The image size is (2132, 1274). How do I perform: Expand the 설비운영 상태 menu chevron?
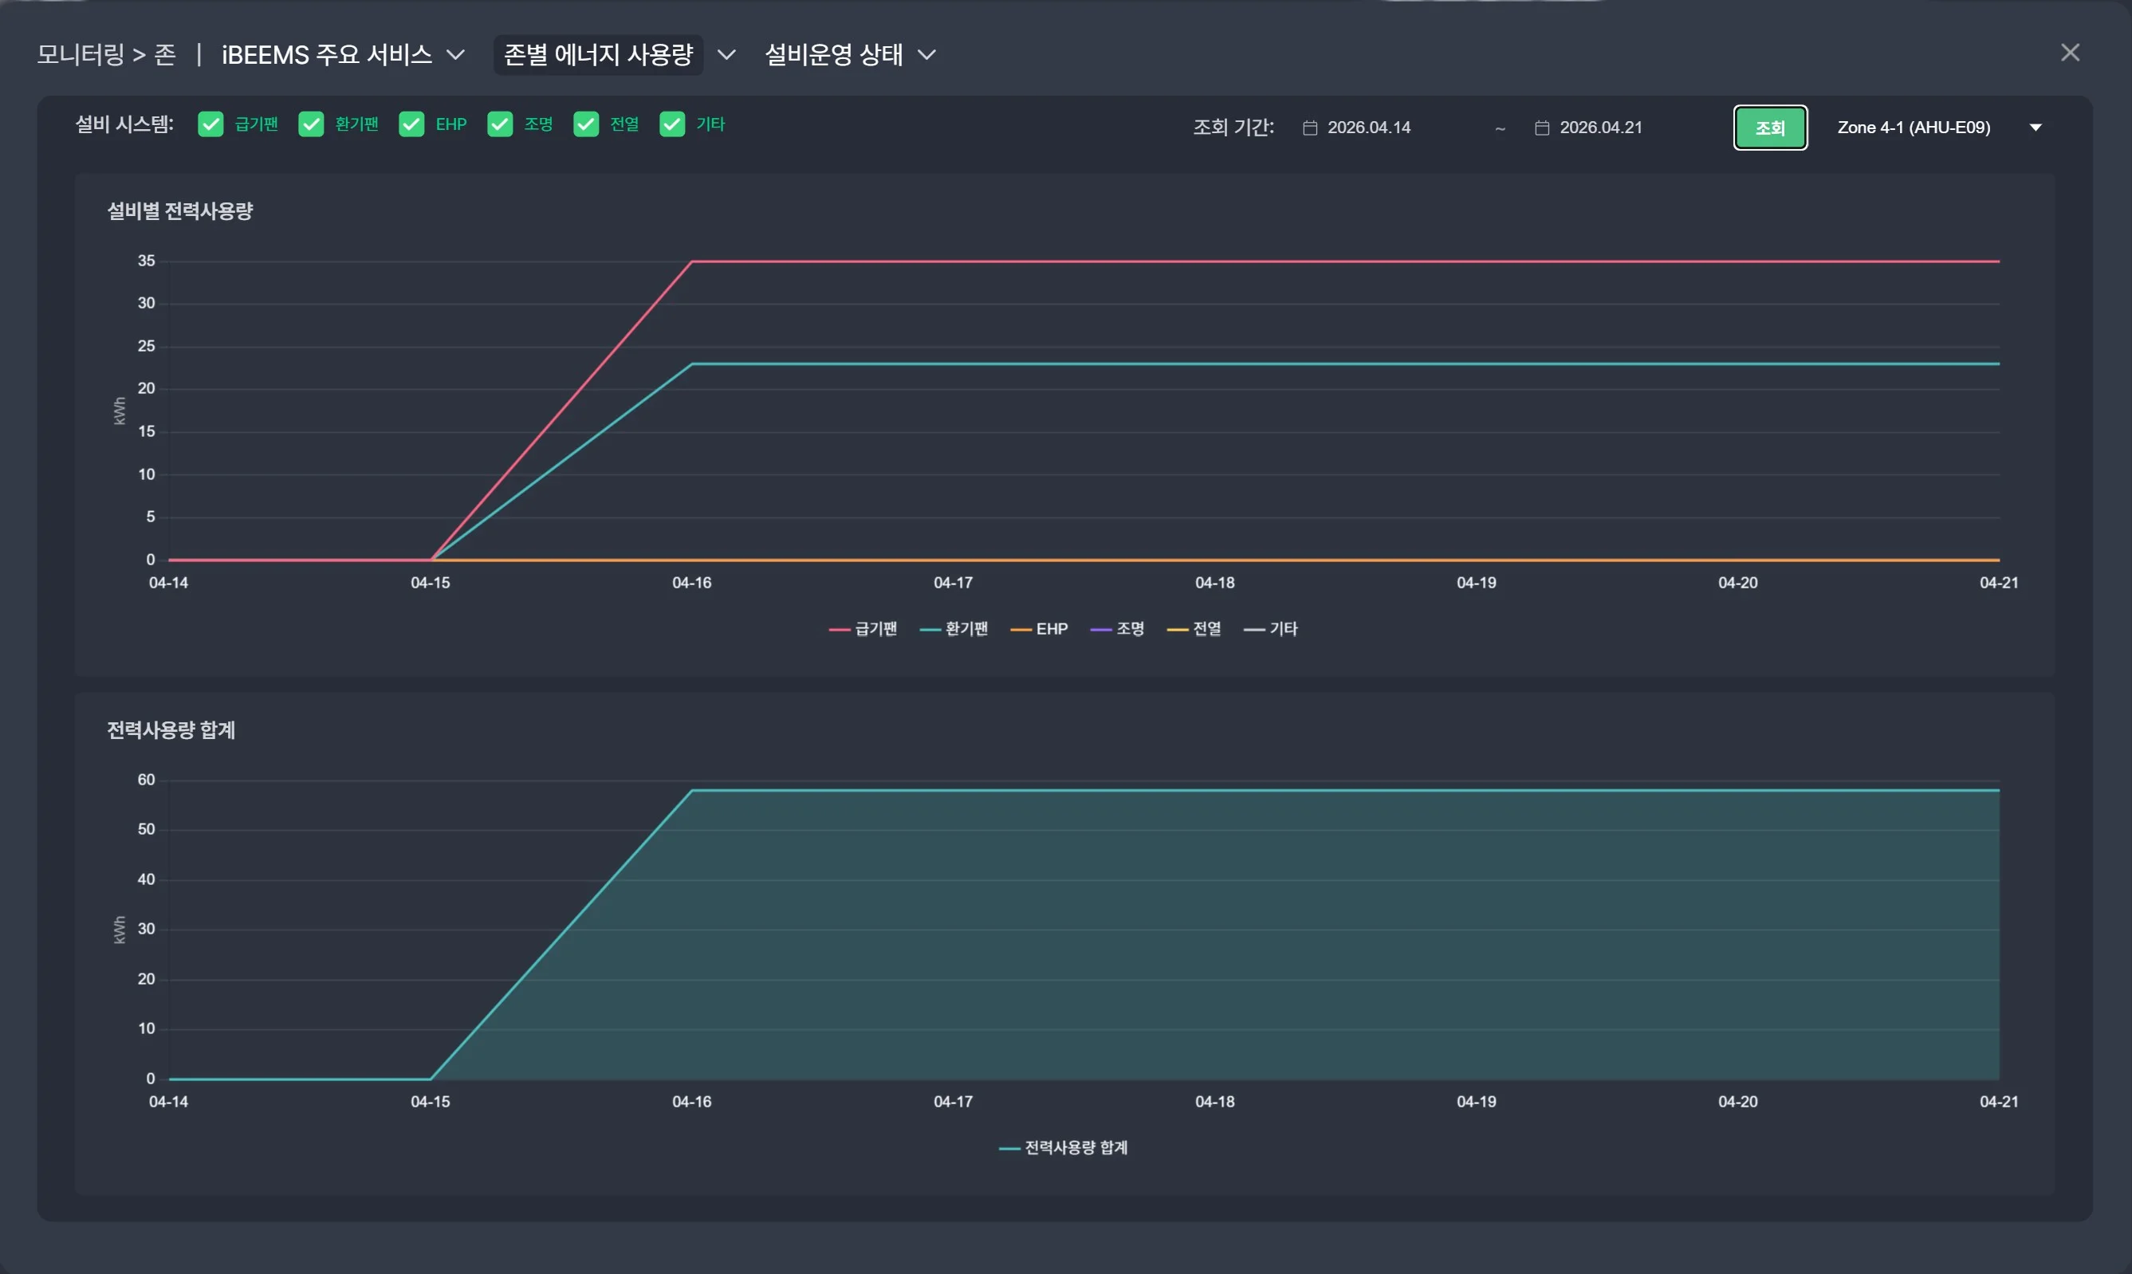point(926,55)
